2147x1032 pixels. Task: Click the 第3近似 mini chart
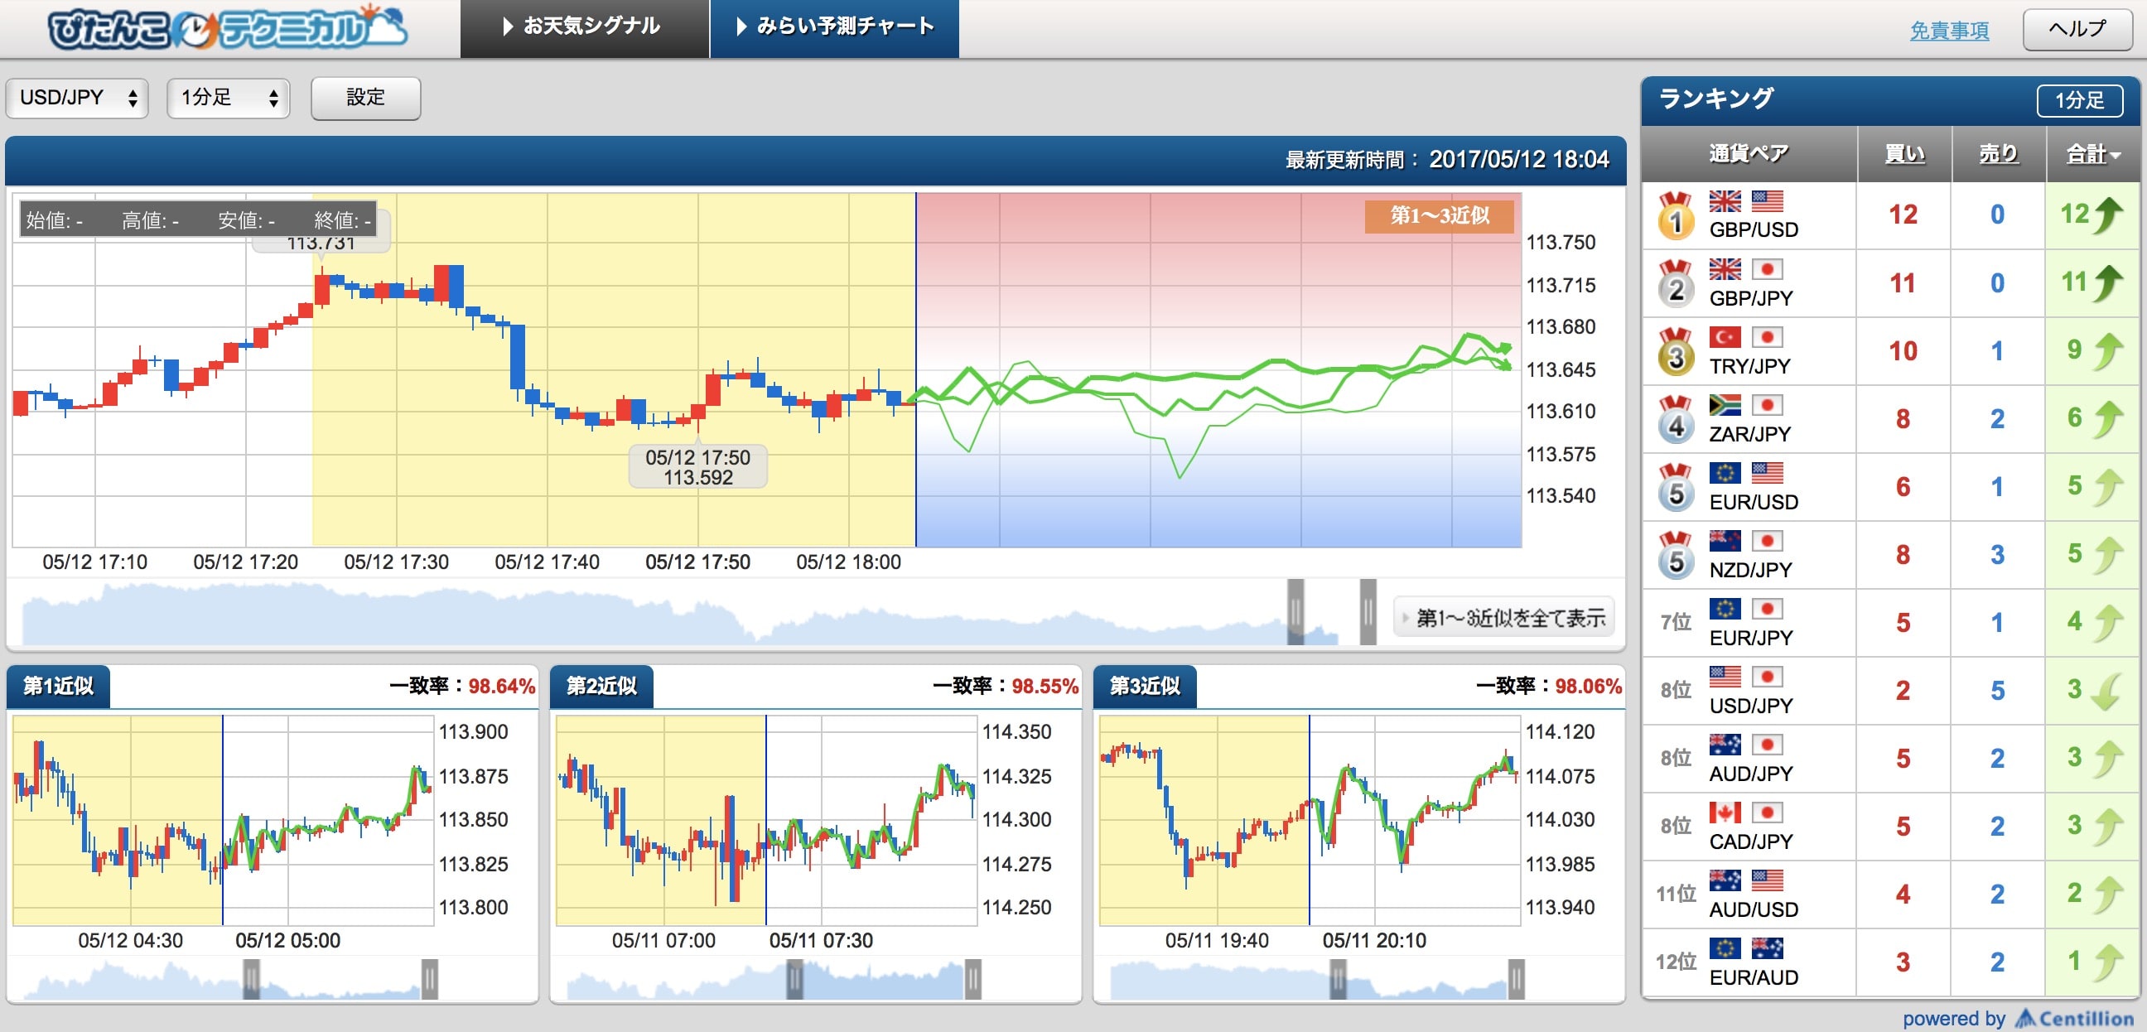1310,820
